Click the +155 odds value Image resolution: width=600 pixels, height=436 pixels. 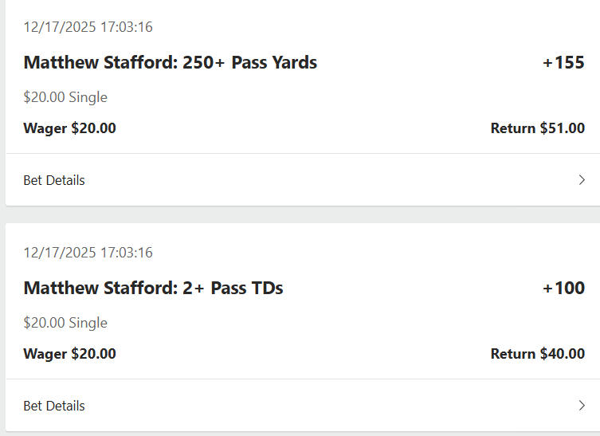(x=563, y=62)
